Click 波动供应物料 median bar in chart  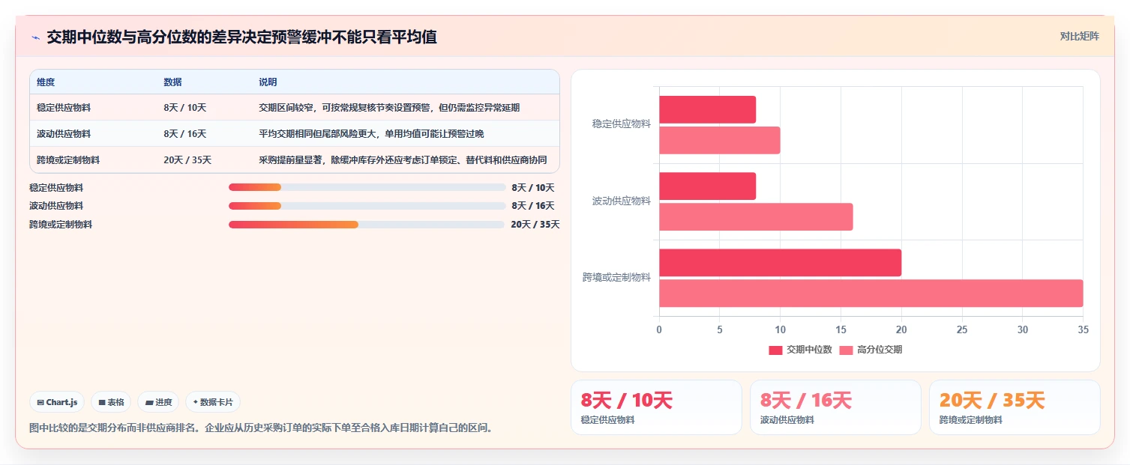tap(707, 186)
